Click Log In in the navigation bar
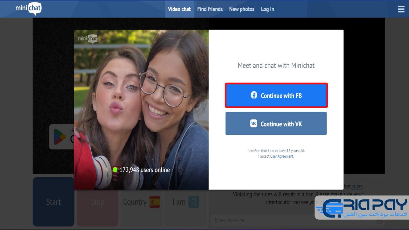409x230 pixels. 267,9
